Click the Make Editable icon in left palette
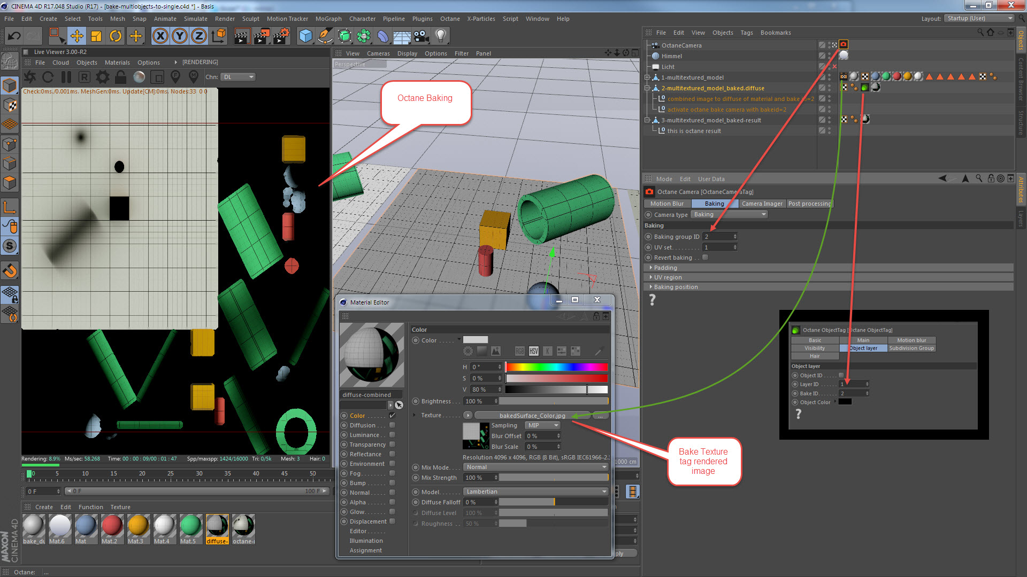 coord(10,62)
